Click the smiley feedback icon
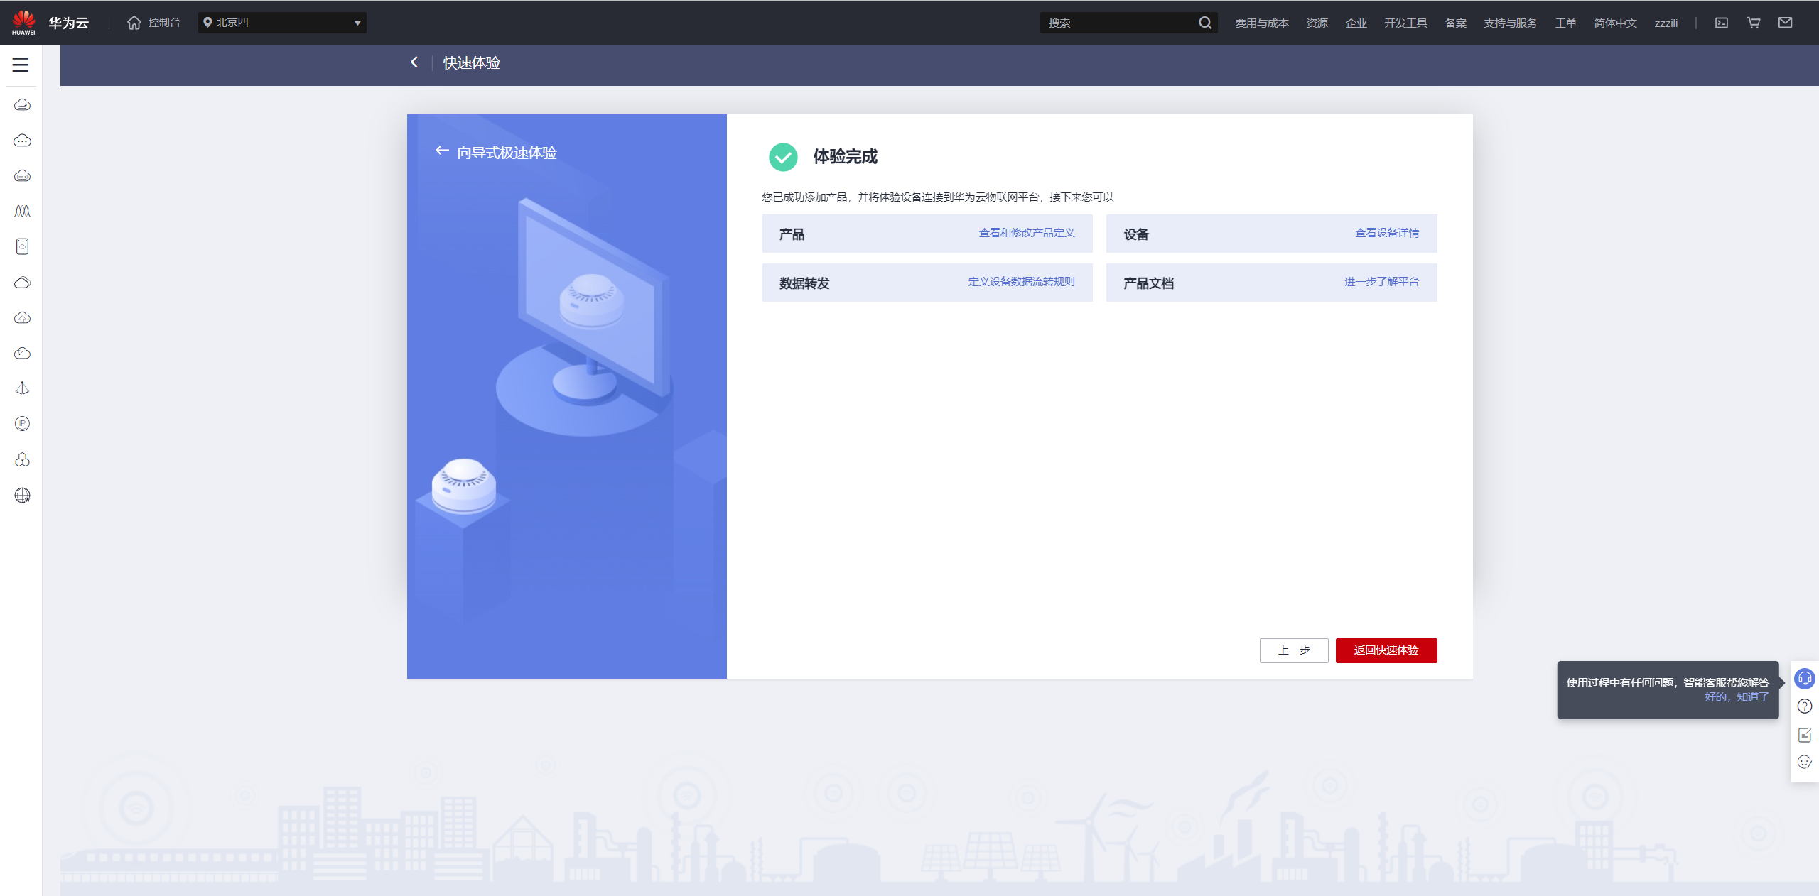 1804,763
